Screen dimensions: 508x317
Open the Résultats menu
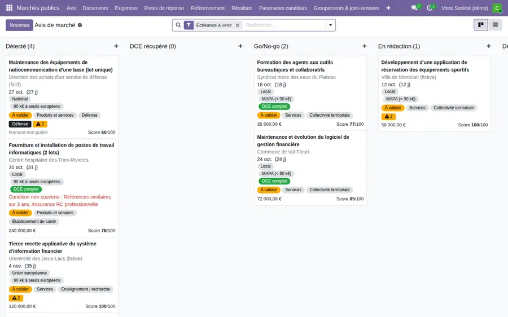point(242,8)
